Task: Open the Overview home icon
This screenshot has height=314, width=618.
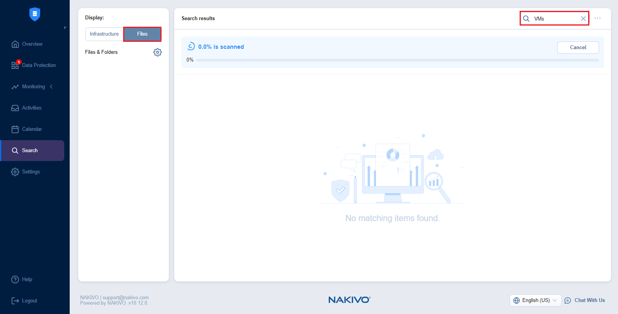Action: click(15, 44)
